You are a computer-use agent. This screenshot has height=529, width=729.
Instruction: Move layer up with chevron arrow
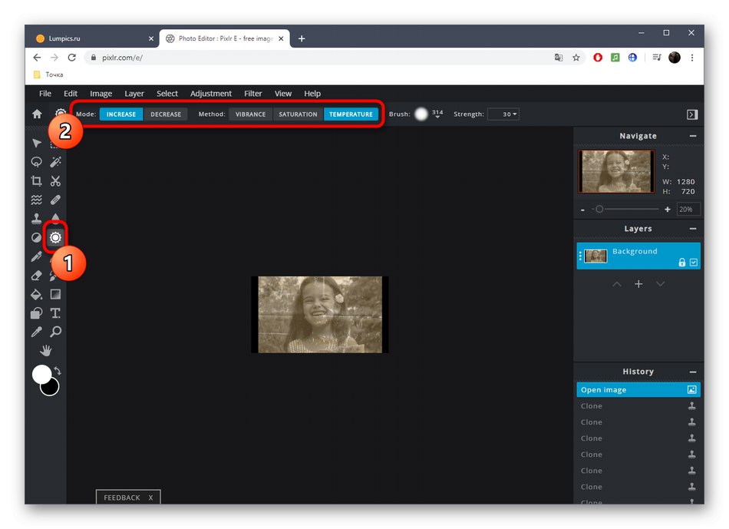[x=616, y=284]
